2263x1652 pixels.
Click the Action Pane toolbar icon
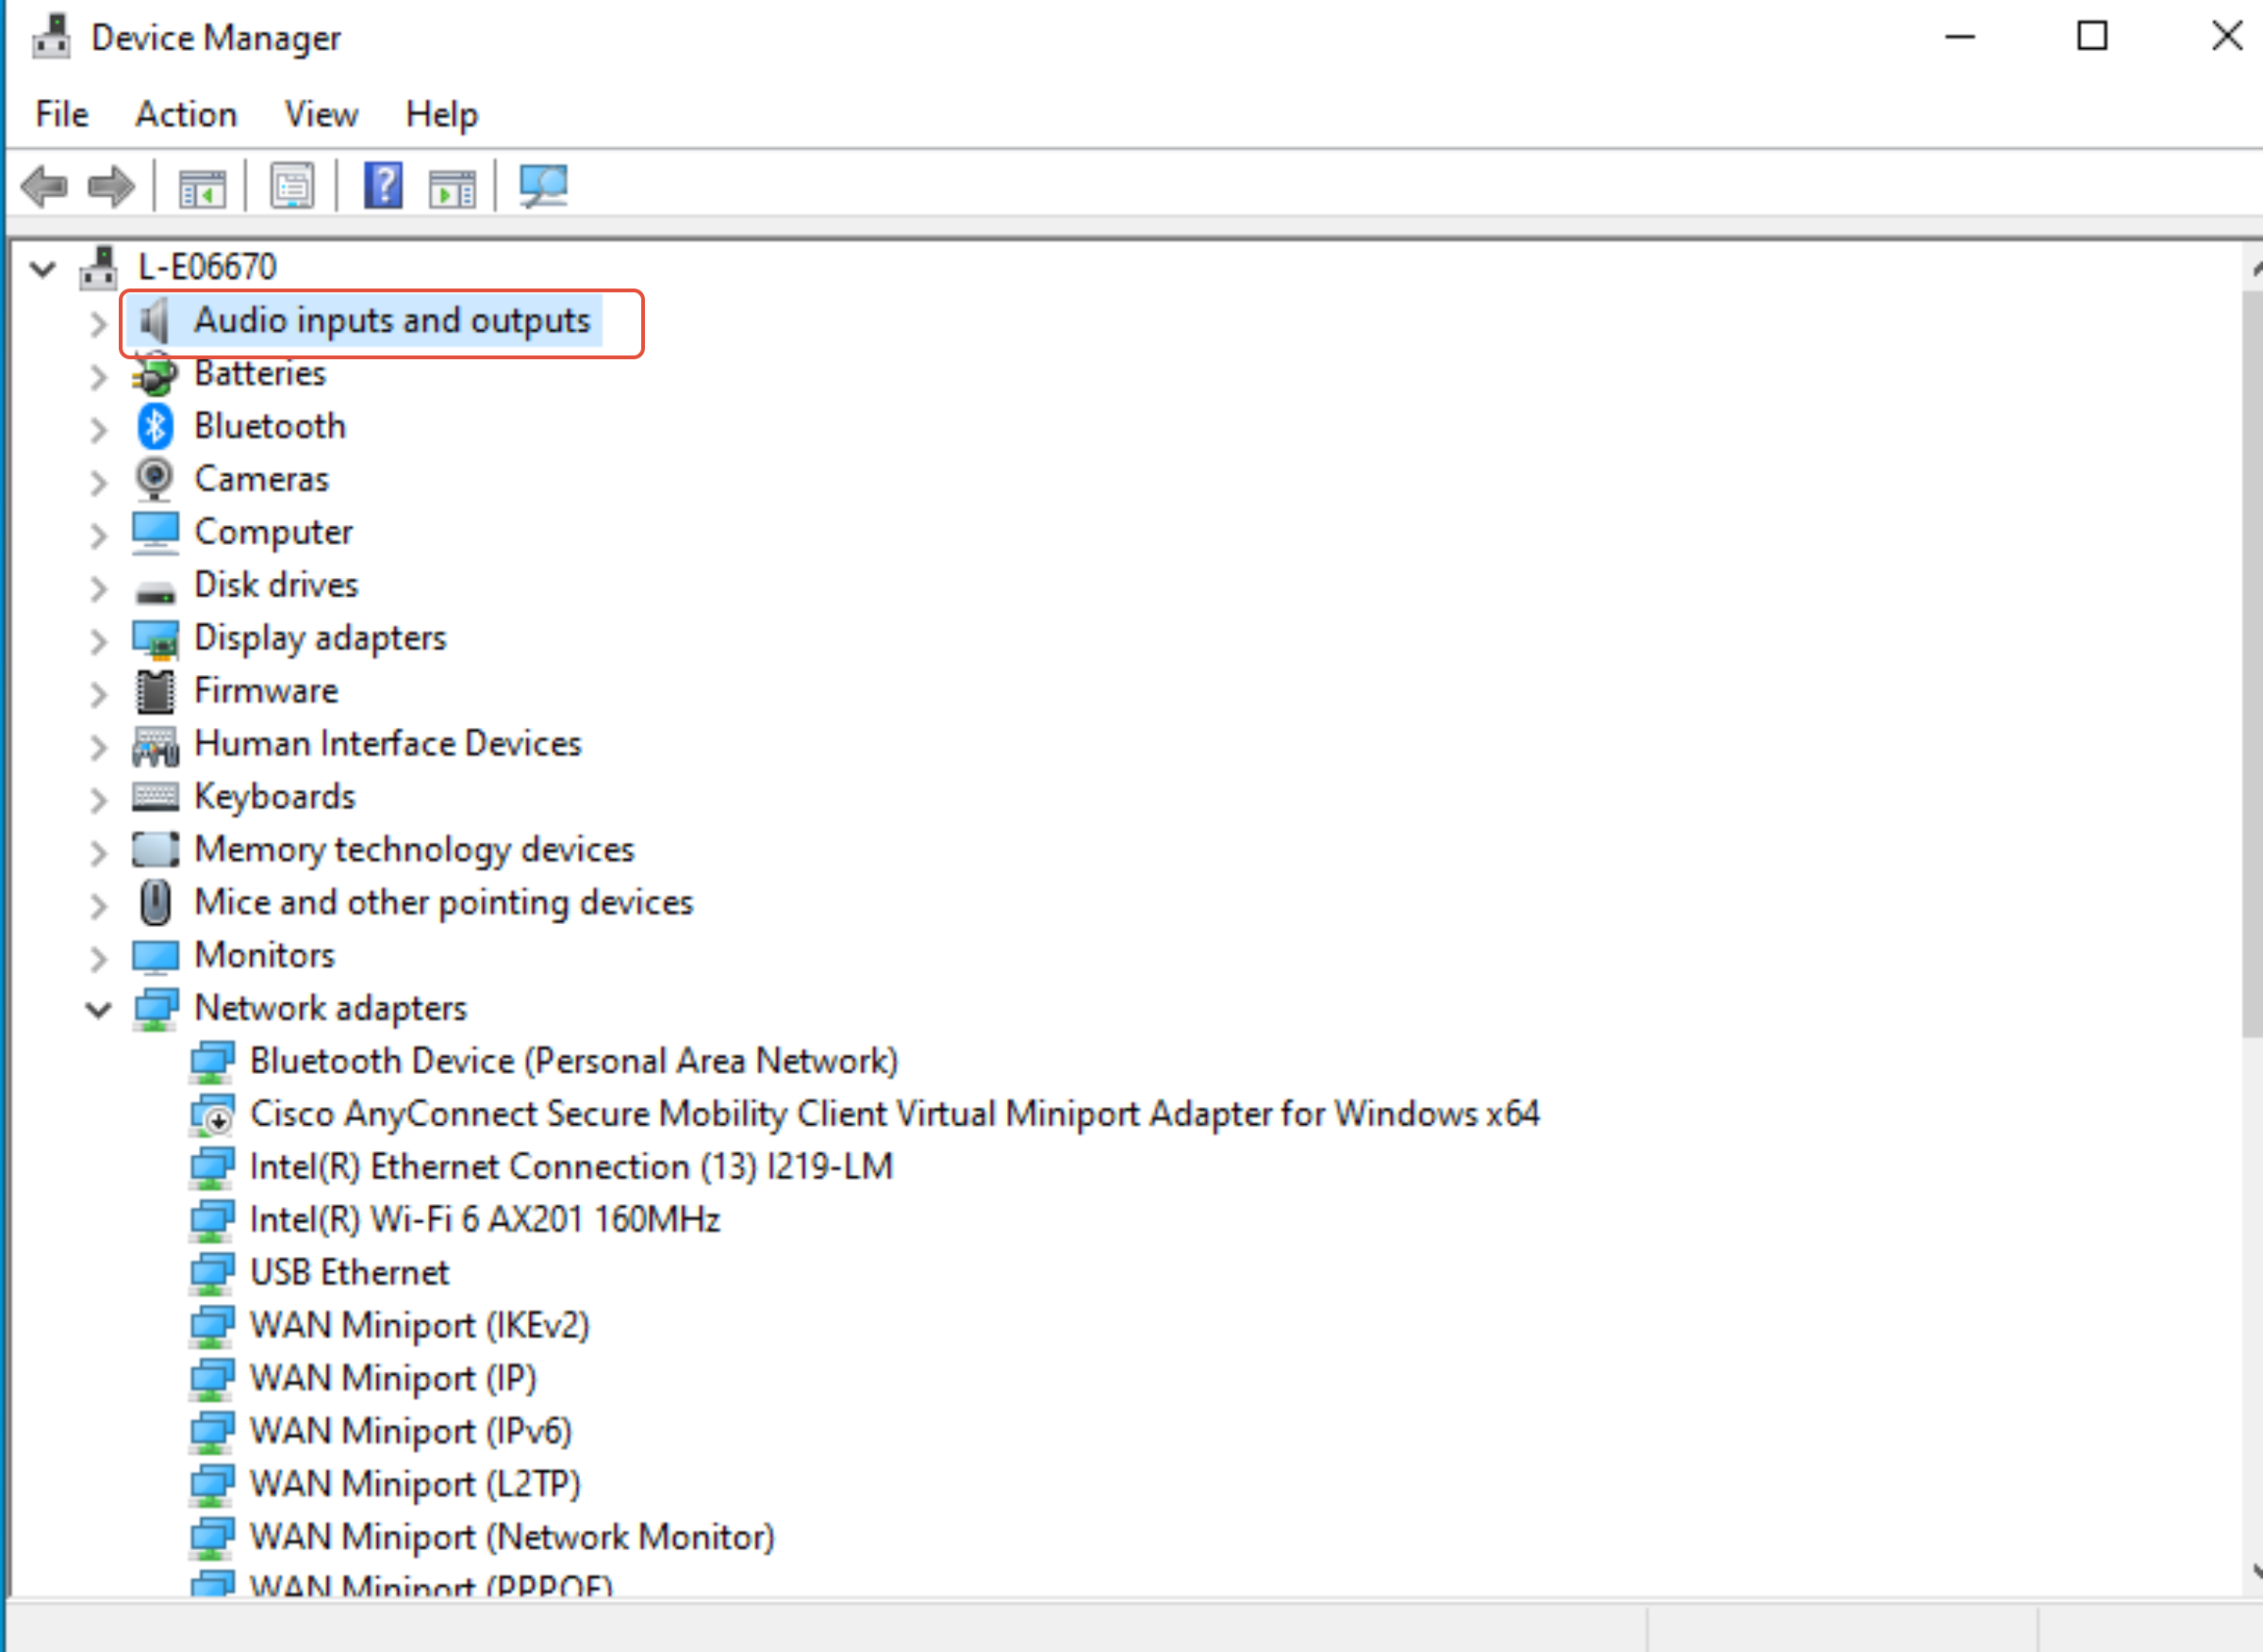coord(452,186)
